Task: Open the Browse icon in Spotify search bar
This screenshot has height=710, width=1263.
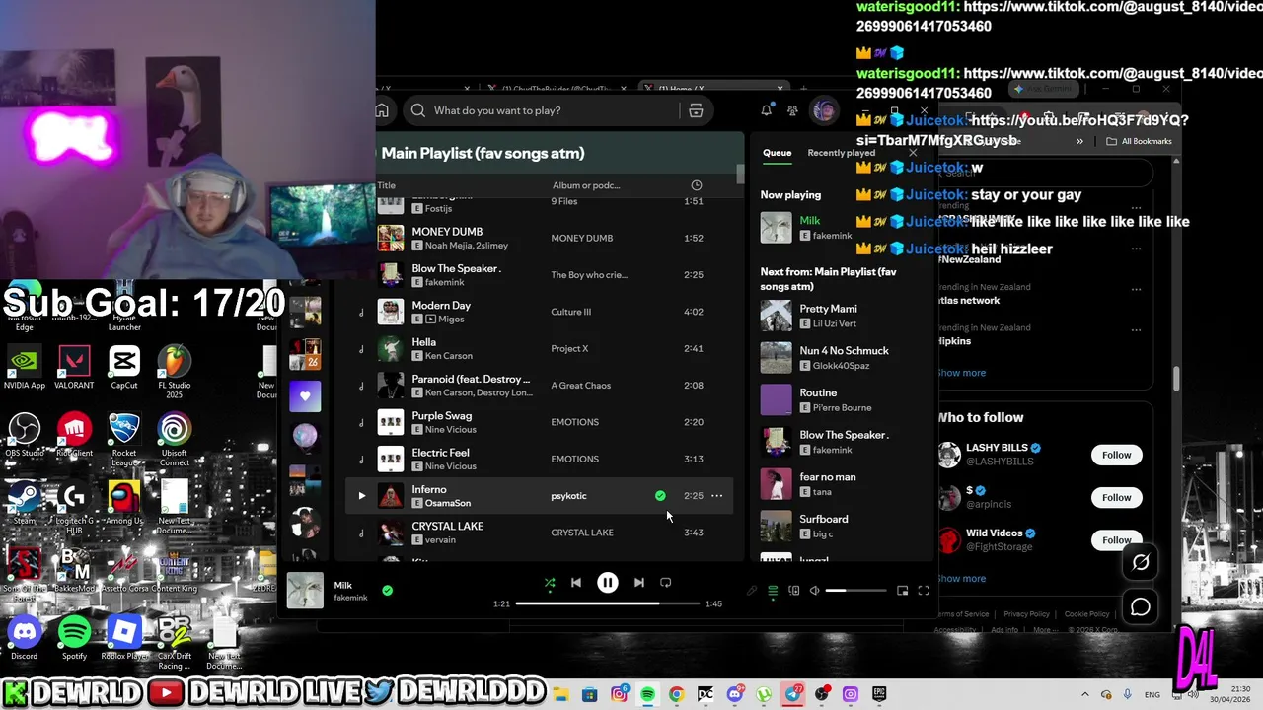Action: pos(696,110)
